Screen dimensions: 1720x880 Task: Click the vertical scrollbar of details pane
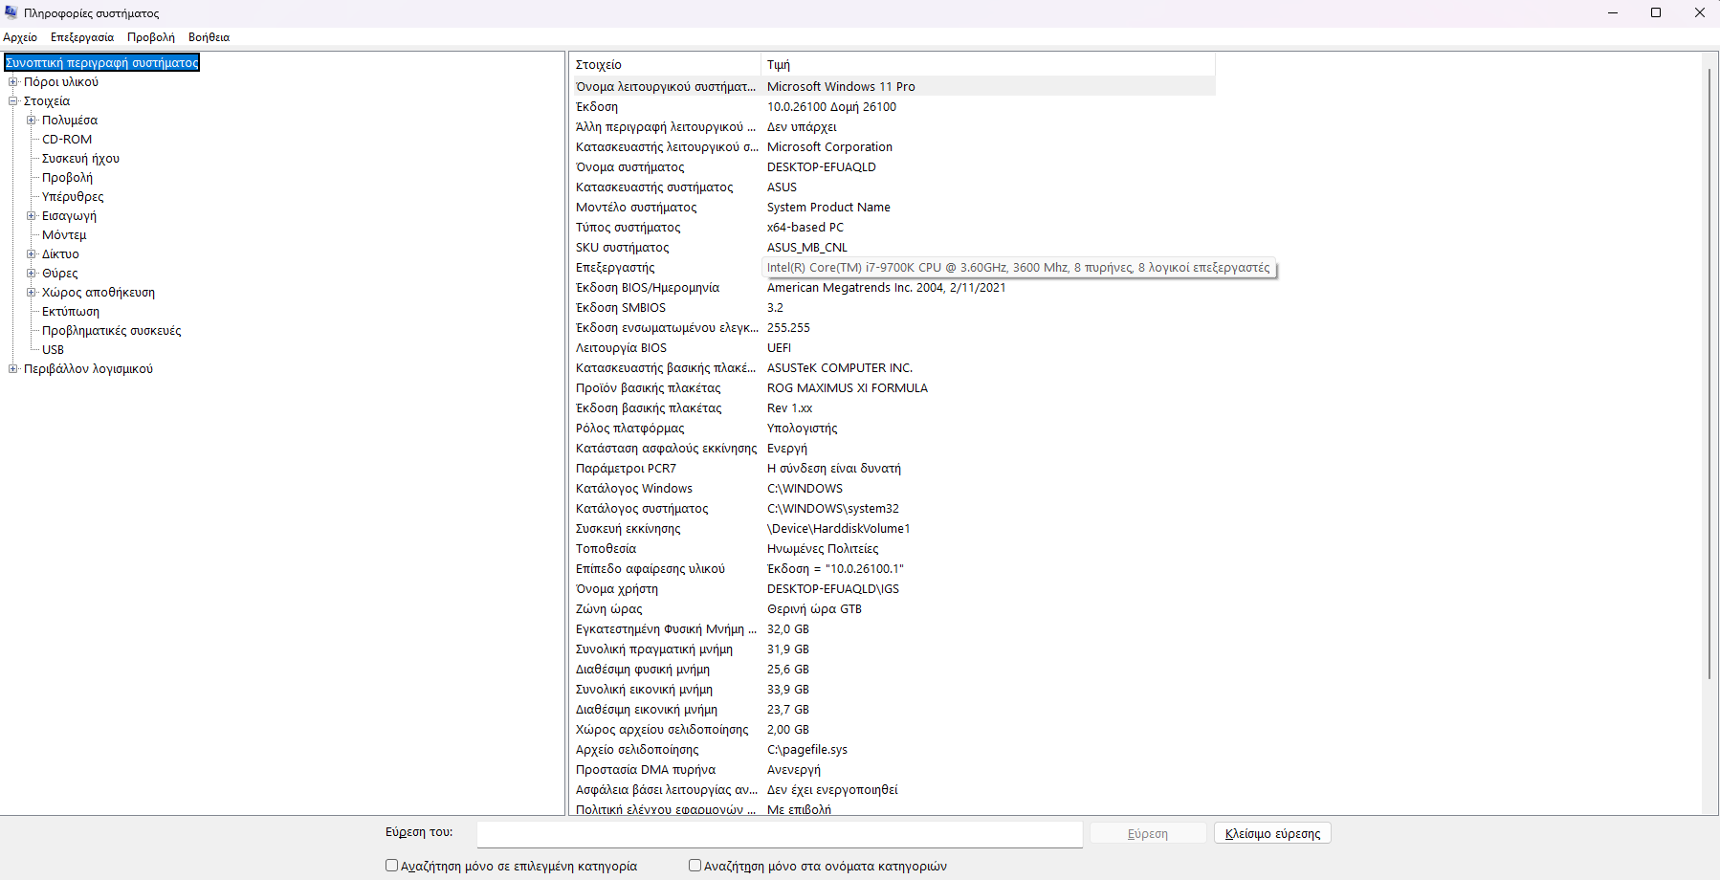tap(1710, 373)
